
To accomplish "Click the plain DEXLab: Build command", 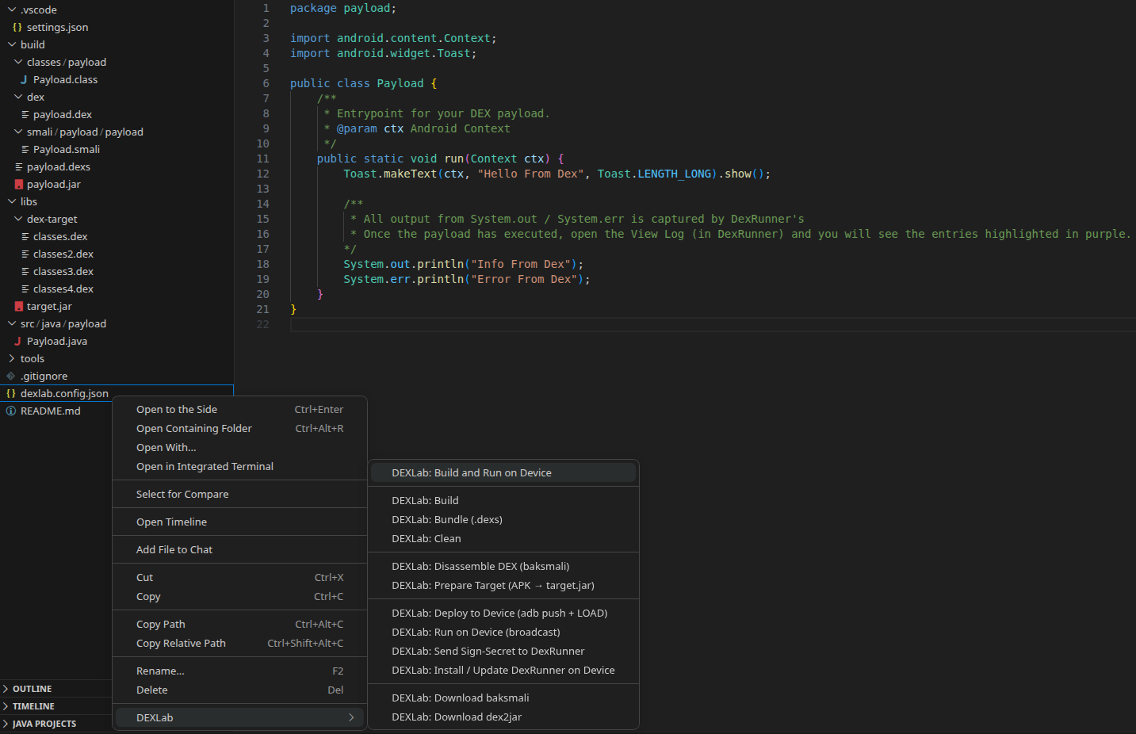I will tap(503, 500).
